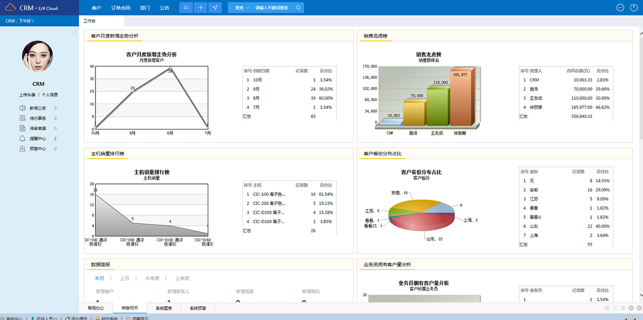Click the 待办事务 icon in the sidebar
The image size is (643, 320).
click(x=23, y=118)
